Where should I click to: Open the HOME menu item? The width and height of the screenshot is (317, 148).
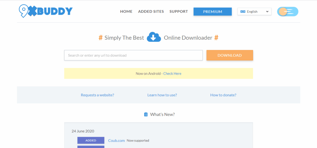pyautogui.click(x=126, y=11)
